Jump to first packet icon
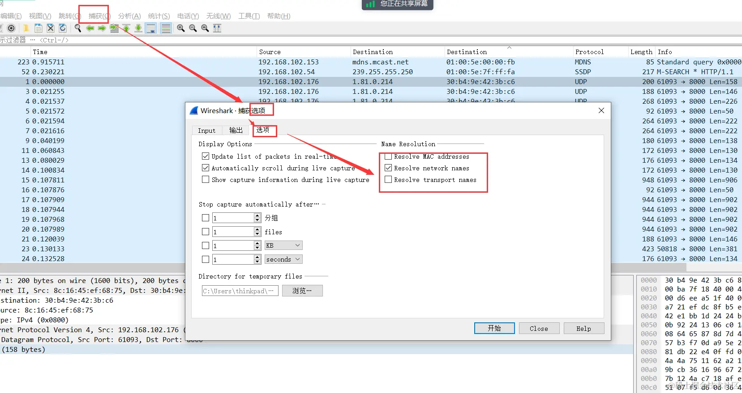The image size is (742, 393). tap(126, 28)
